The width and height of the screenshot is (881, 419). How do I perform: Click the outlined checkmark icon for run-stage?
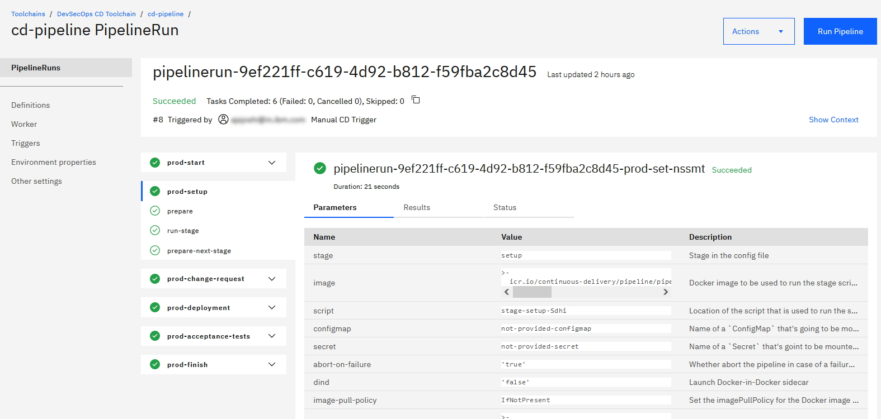(x=155, y=231)
